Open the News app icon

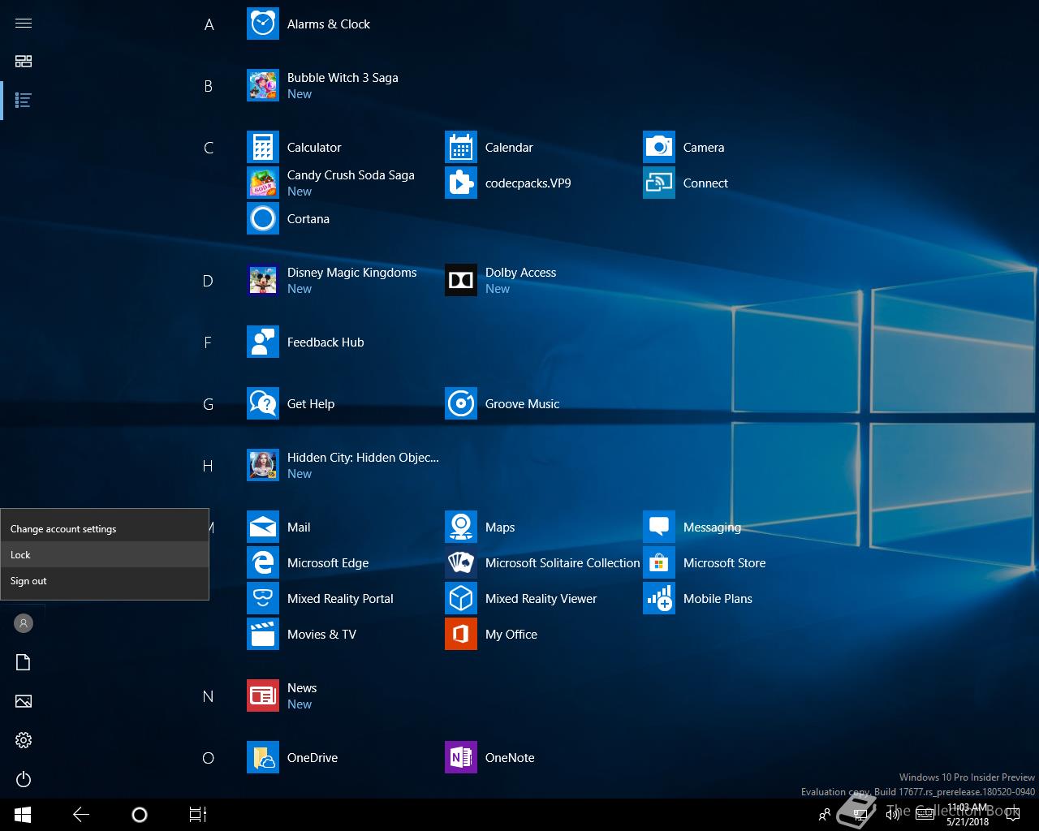click(x=263, y=695)
